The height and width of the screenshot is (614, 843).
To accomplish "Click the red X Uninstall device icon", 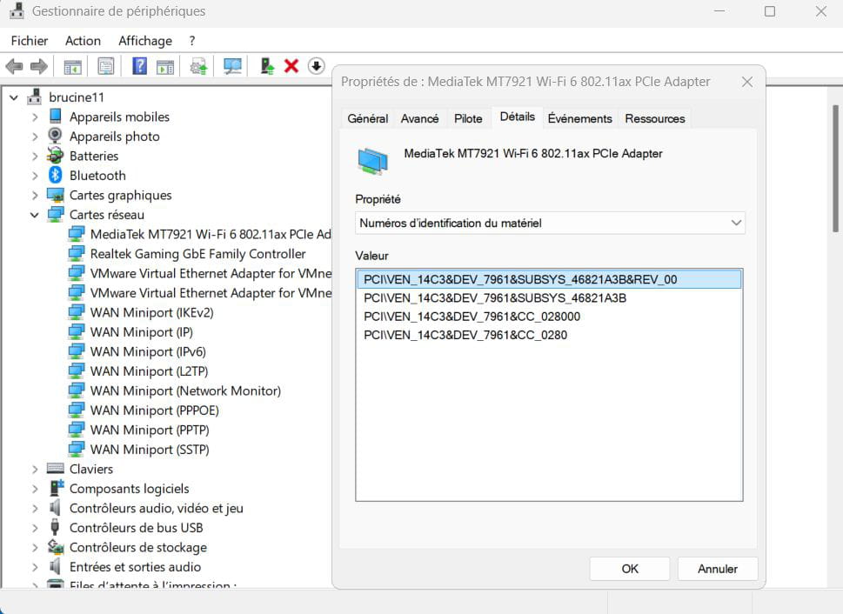I will pyautogui.click(x=291, y=66).
